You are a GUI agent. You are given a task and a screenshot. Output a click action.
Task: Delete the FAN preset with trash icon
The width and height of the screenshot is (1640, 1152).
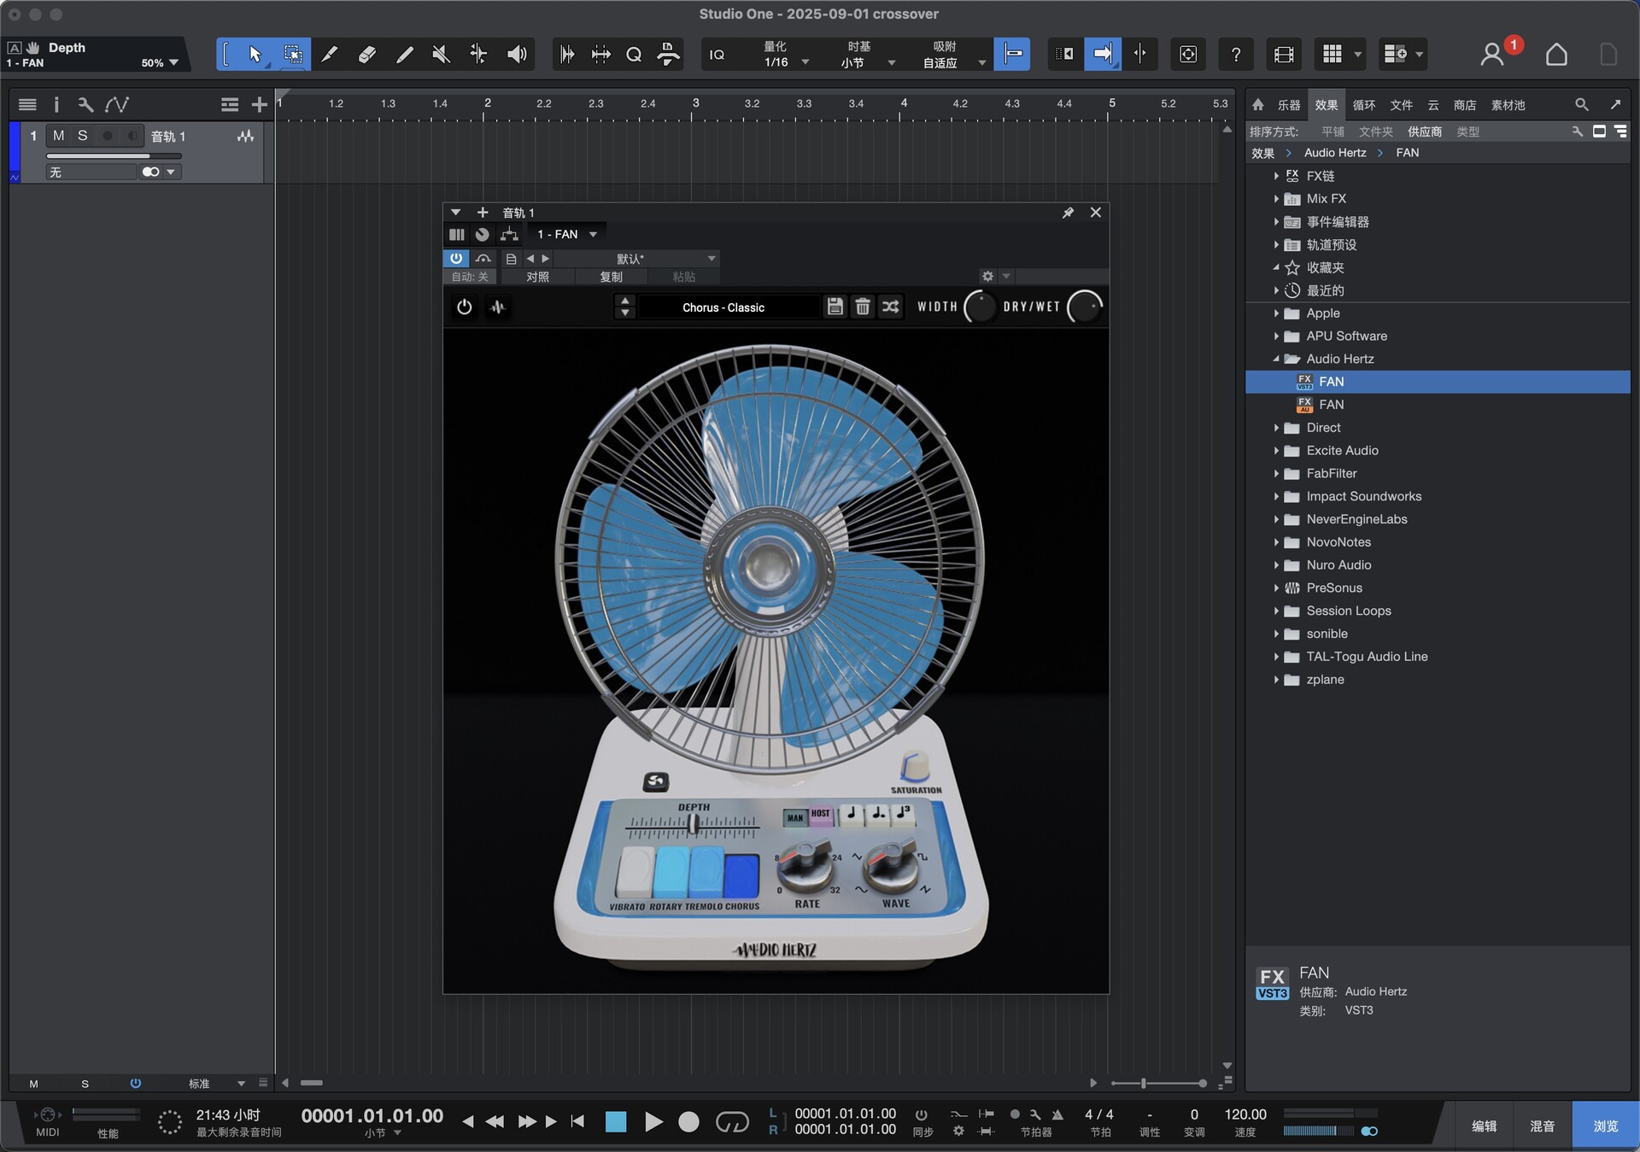point(863,307)
